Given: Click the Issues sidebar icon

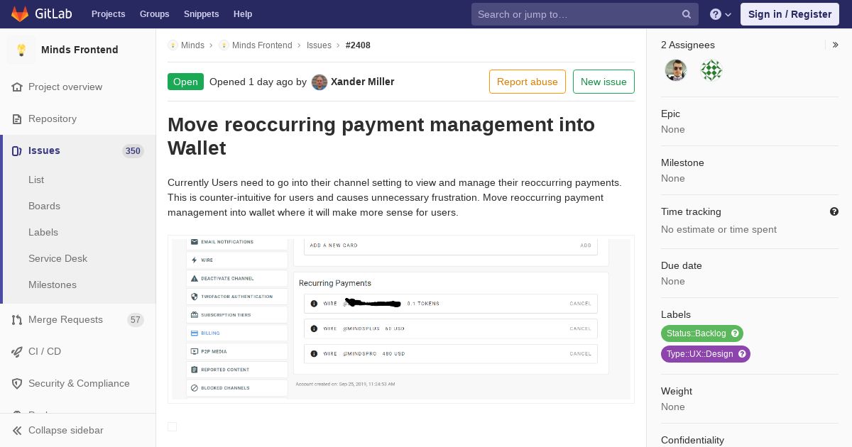Looking at the screenshot, I should [x=17, y=150].
